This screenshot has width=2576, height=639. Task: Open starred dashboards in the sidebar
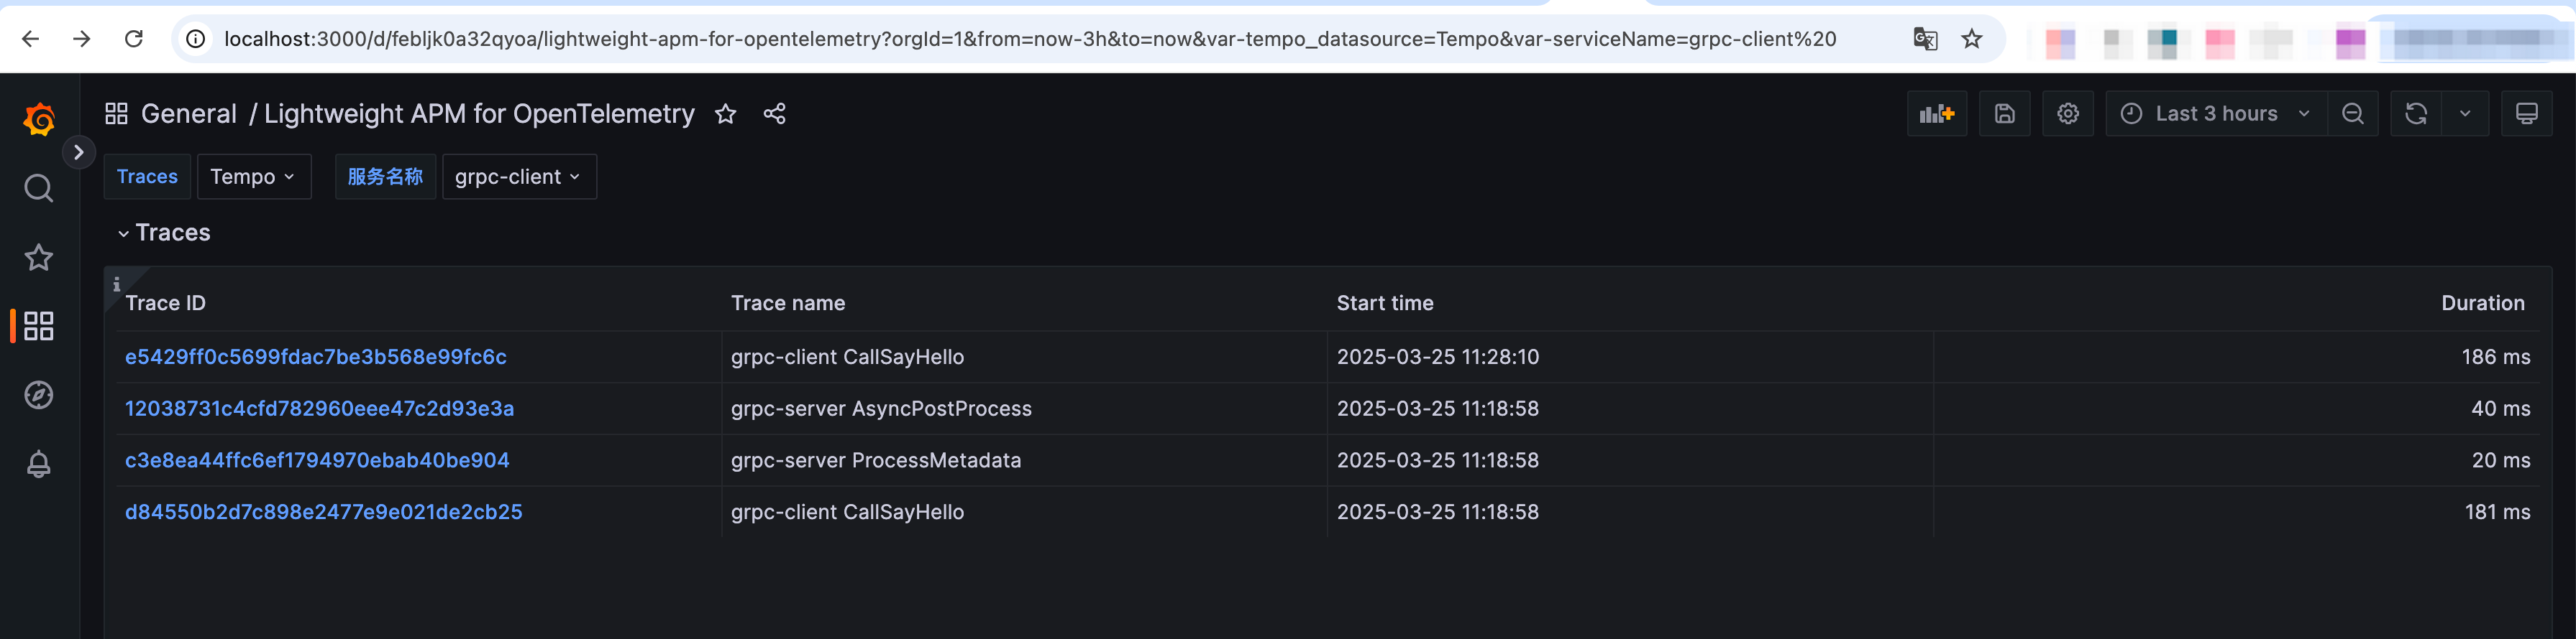38,256
